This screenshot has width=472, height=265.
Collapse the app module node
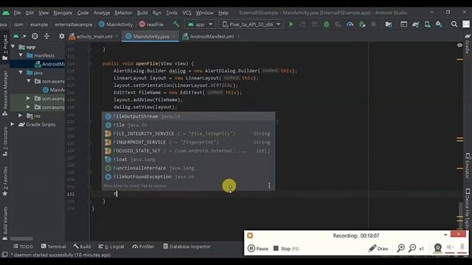13,47
